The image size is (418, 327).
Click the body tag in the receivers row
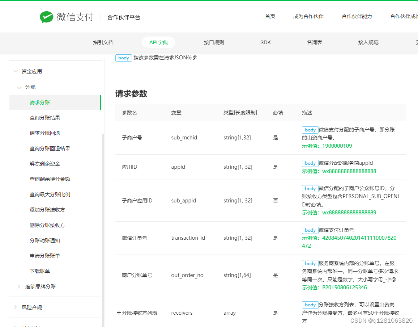[310, 305]
